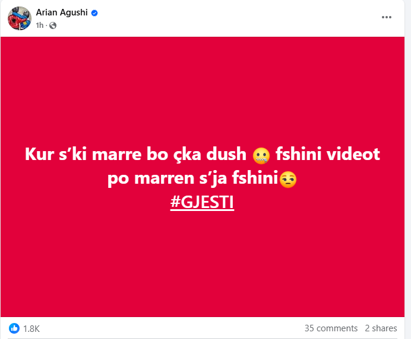Click the globe public audience icon

pyautogui.click(x=53, y=25)
